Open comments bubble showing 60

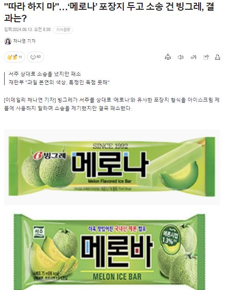tap(36, 57)
